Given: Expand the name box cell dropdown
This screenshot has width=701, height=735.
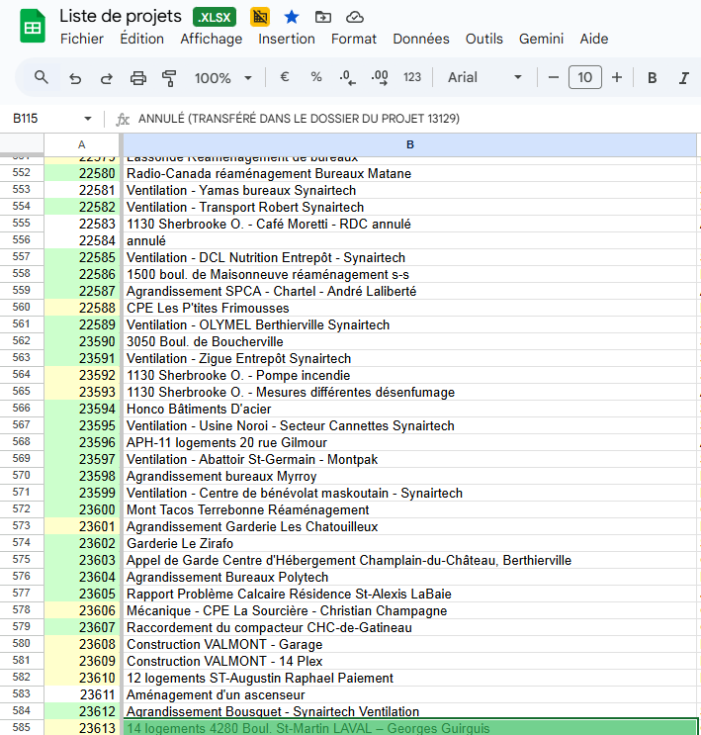Looking at the screenshot, I should 88,119.
